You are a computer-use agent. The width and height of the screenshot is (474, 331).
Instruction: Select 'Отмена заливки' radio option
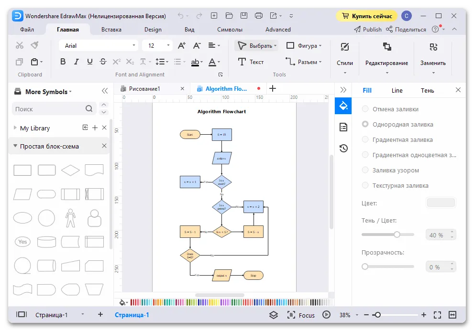(365, 109)
